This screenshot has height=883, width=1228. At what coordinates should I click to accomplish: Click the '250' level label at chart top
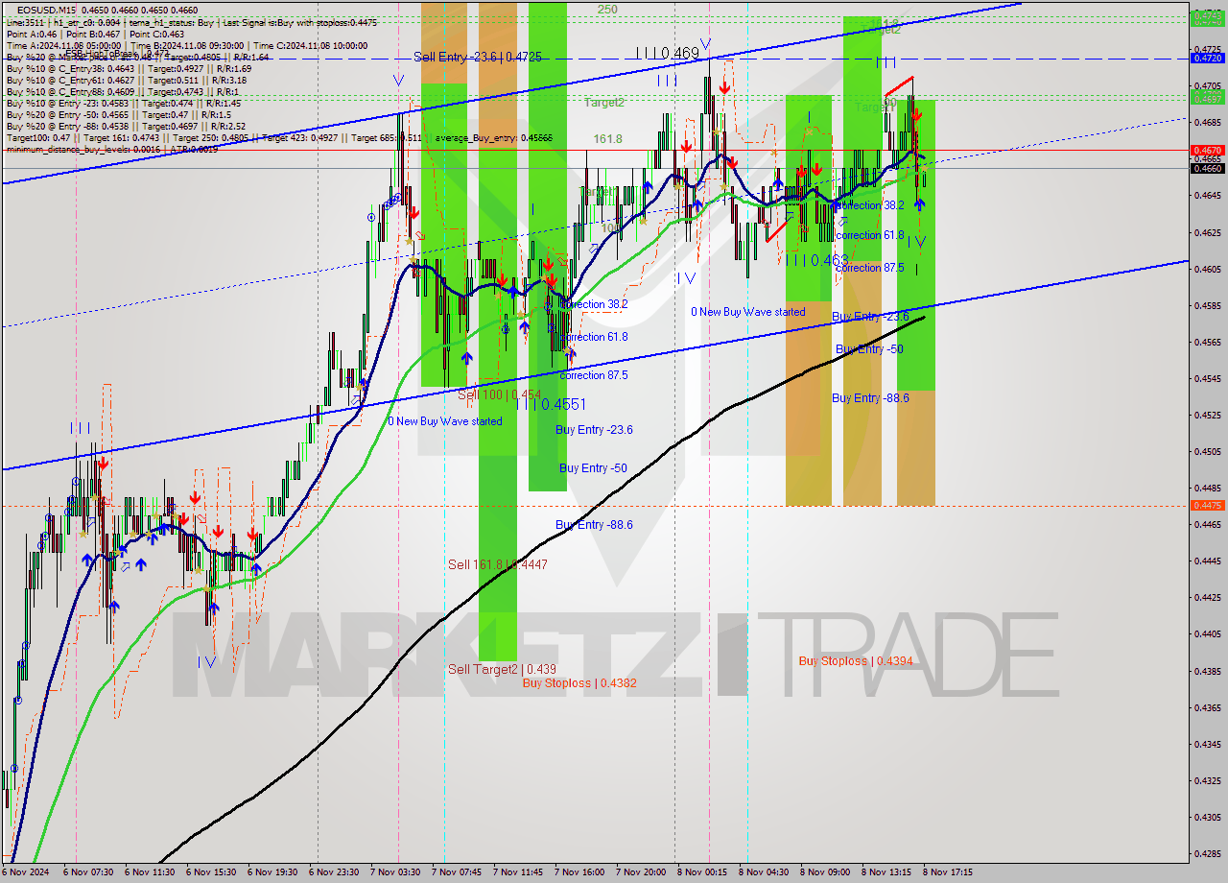(x=607, y=9)
